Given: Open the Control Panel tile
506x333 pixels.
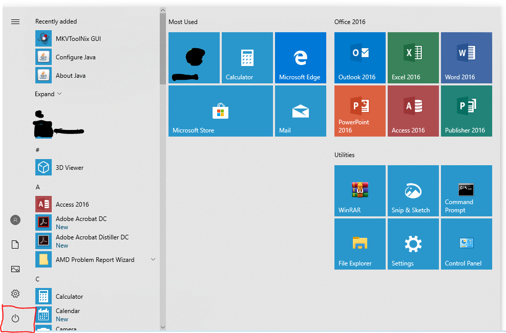Looking at the screenshot, I should [466, 244].
